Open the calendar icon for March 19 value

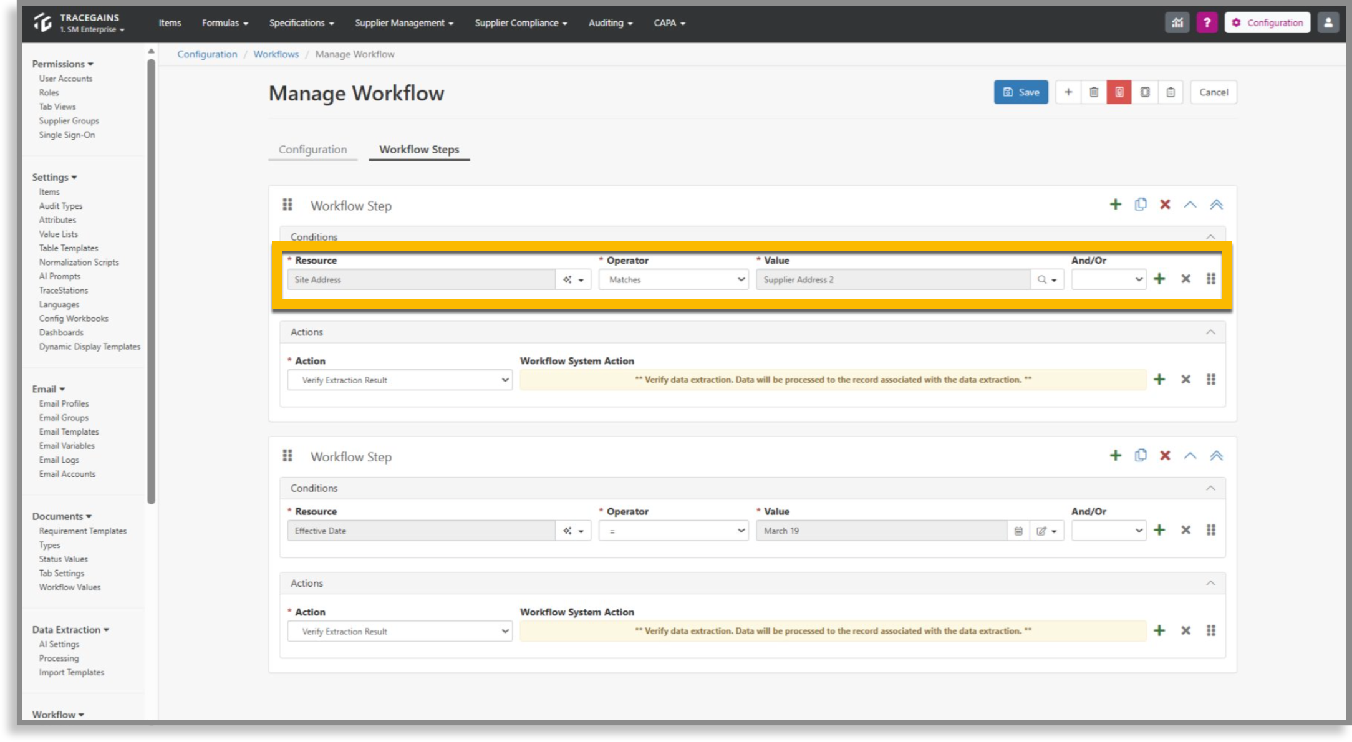click(1018, 531)
